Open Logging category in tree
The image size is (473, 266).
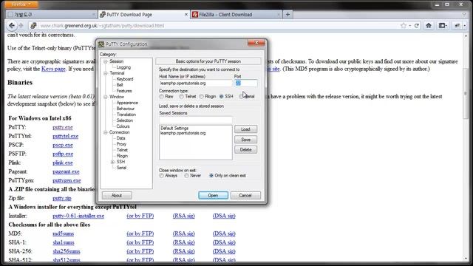pos(123,67)
